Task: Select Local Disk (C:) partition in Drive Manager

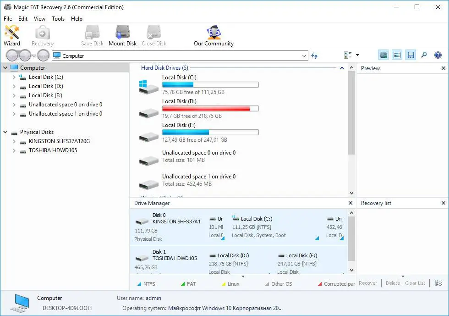Action: point(275,227)
